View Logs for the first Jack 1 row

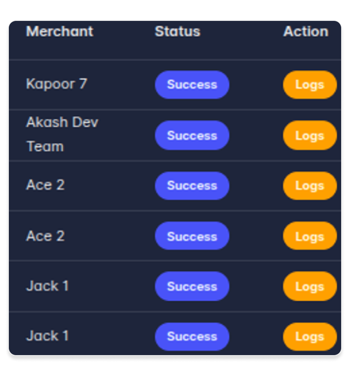(x=309, y=286)
